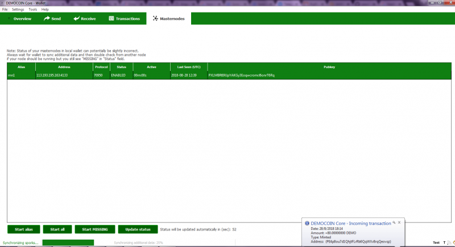Switch to the Overview tab
This screenshot has height=247, width=455.
pos(20,19)
